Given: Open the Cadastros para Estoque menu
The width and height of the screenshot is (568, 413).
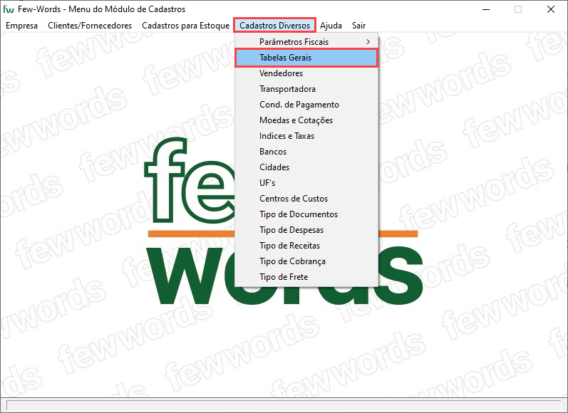Looking at the screenshot, I should [185, 26].
